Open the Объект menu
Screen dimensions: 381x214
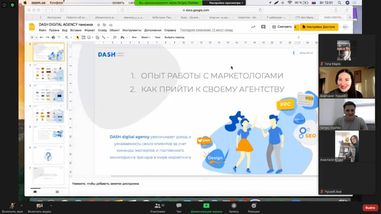point(114,31)
